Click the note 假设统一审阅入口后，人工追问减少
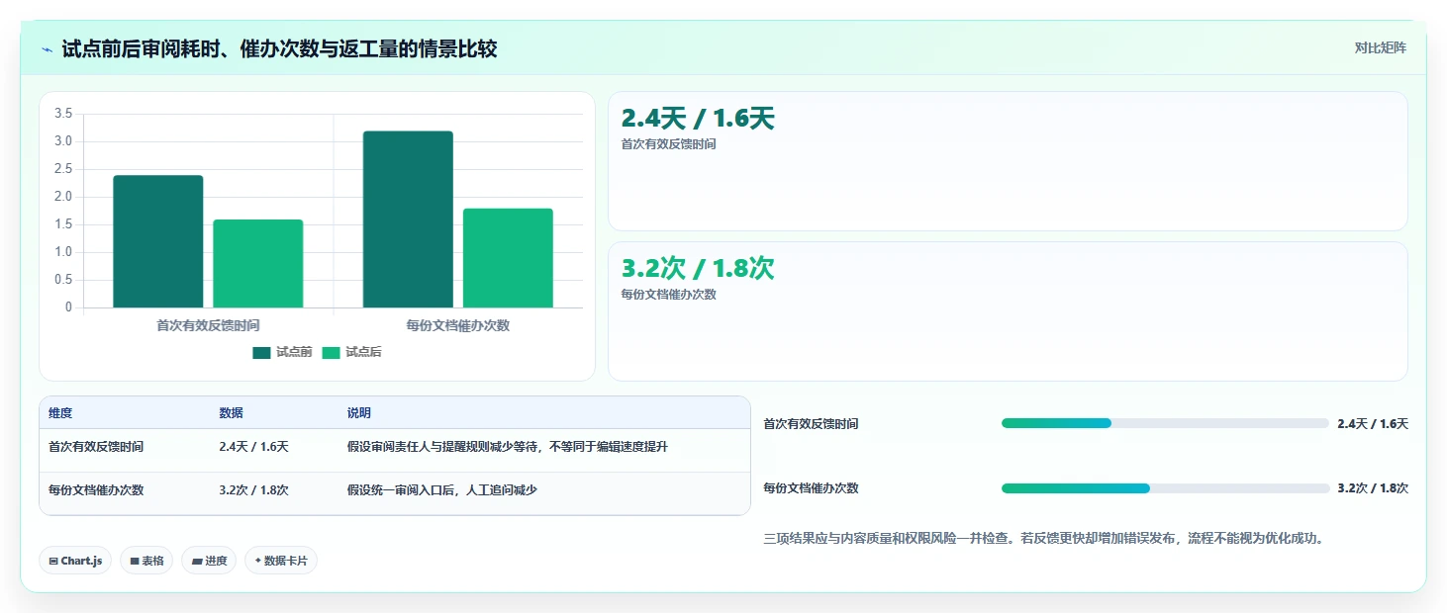This screenshot has width=1447, height=613. point(441,490)
